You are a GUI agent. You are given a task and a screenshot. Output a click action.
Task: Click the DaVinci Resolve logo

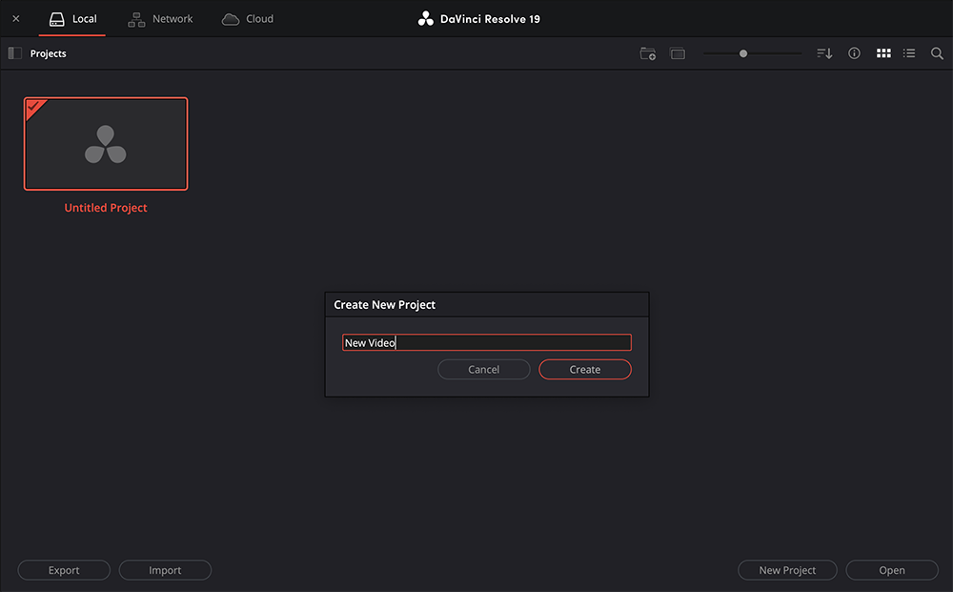pyautogui.click(x=425, y=17)
